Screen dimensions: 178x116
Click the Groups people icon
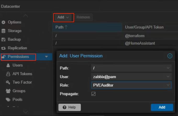pyautogui.click(x=8, y=91)
